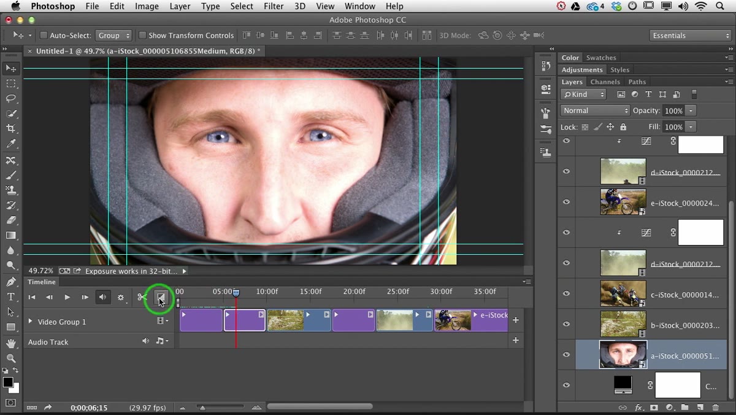This screenshot has height=415, width=736.
Task: Click the transition icon in Timeline
Action: [x=161, y=297]
